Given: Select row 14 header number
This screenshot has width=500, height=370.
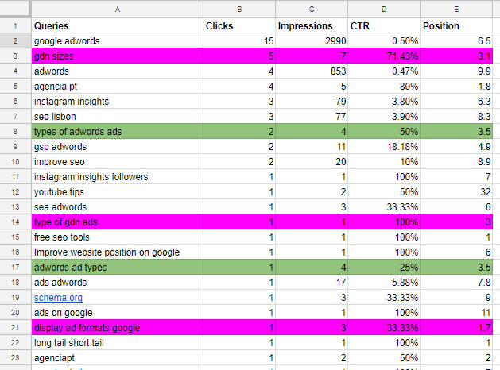Looking at the screenshot, I should click(15, 222).
